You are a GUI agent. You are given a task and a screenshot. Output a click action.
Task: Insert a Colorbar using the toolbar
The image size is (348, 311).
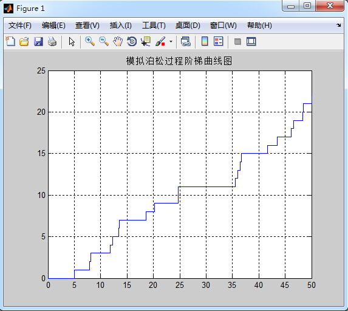tap(205, 41)
